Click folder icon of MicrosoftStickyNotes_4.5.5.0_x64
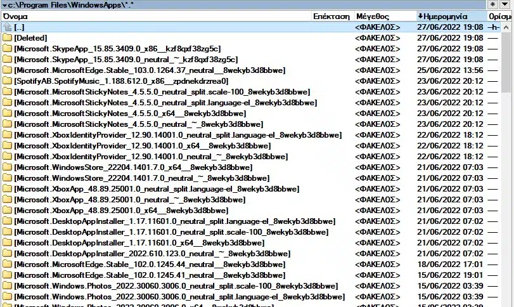The width and height of the screenshot is (514, 307). (7, 114)
